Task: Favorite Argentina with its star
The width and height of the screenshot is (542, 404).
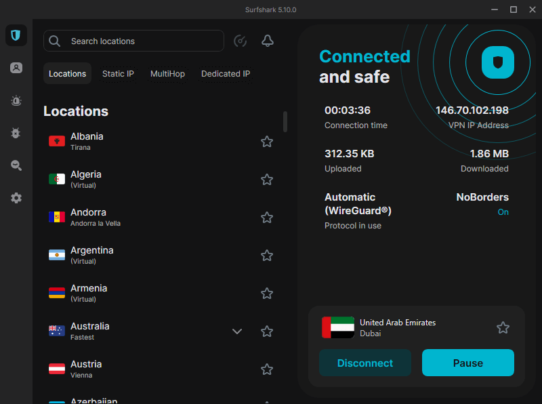Action: point(267,256)
